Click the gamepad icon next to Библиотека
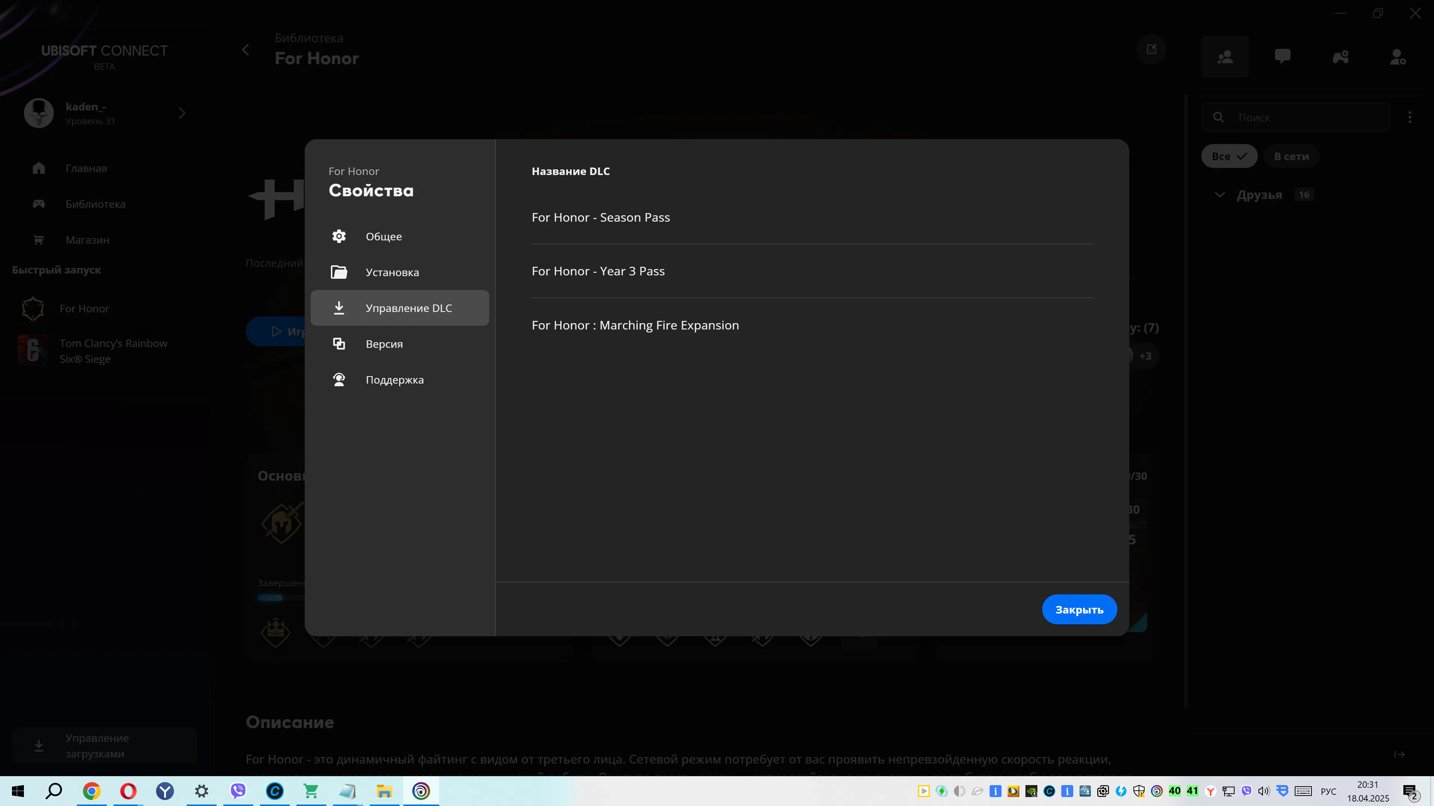 (38, 204)
